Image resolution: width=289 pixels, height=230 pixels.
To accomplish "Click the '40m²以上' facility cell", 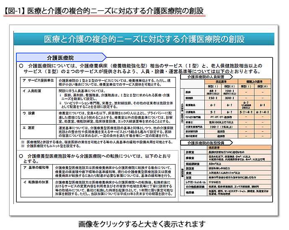I will tap(239, 164).
